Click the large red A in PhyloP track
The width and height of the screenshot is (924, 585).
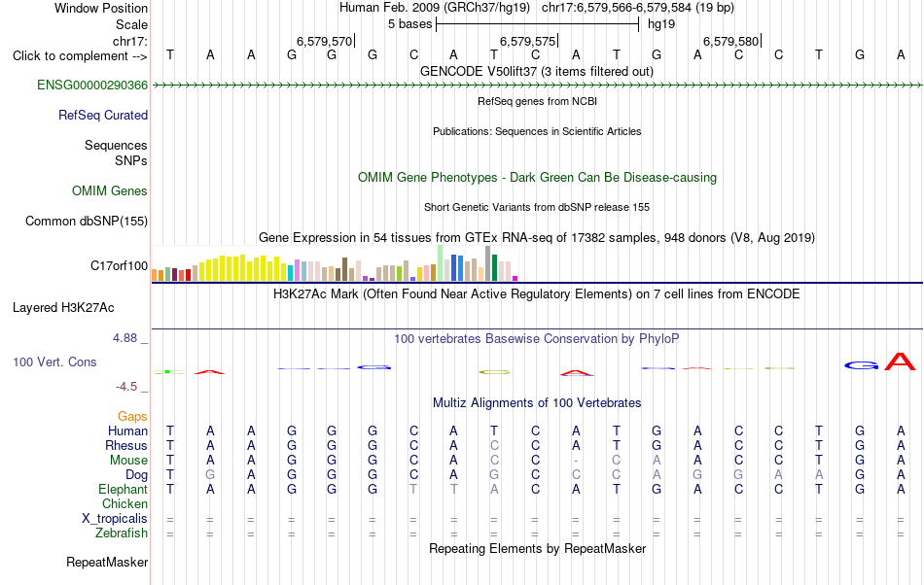coord(901,361)
